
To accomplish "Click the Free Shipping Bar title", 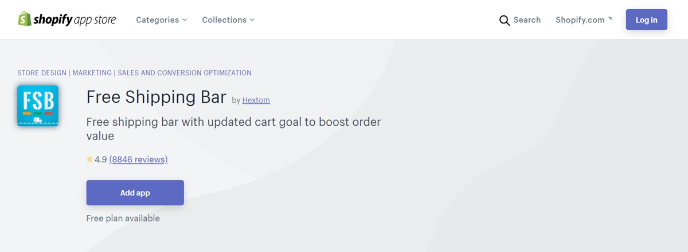I will pyautogui.click(x=157, y=97).
